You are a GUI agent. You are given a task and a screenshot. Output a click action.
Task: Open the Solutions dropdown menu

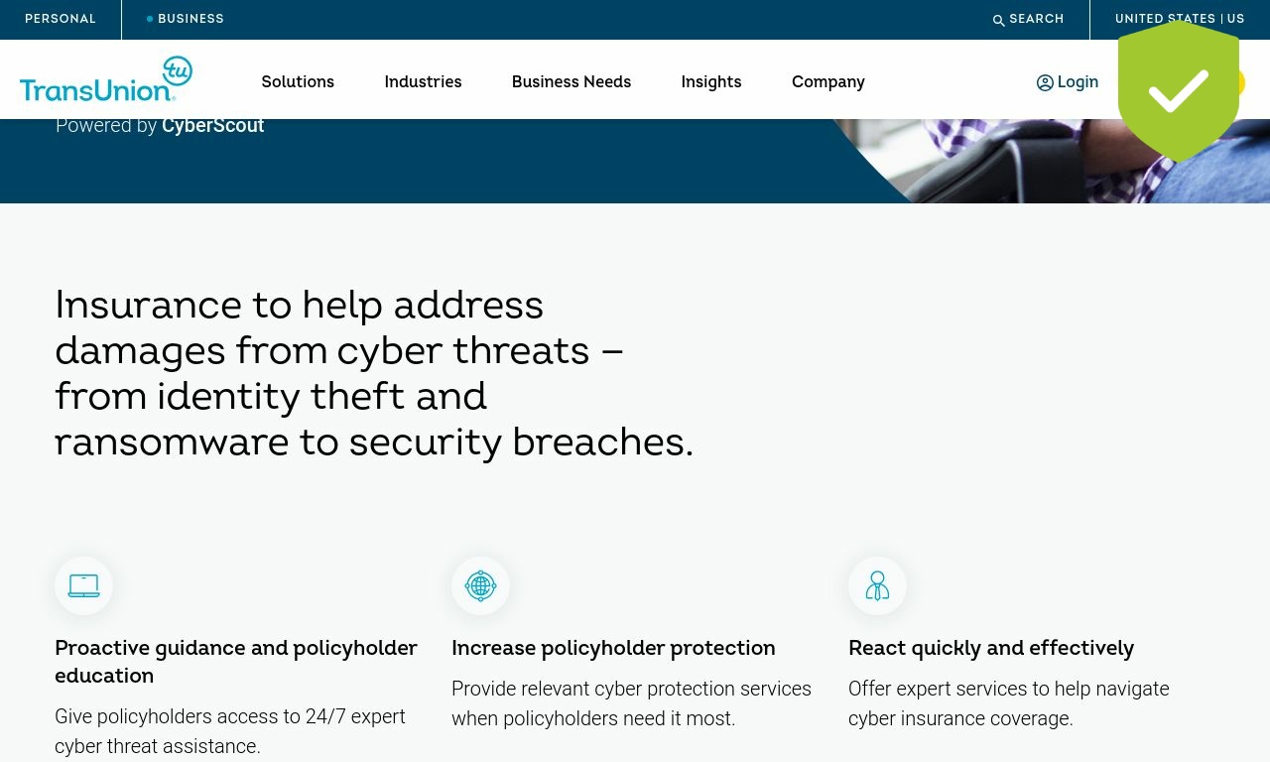tap(298, 82)
